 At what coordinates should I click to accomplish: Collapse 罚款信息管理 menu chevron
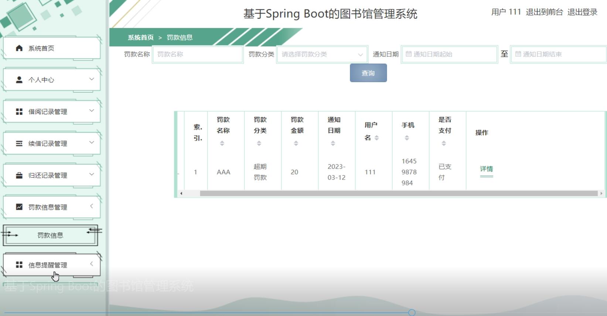click(92, 206)
